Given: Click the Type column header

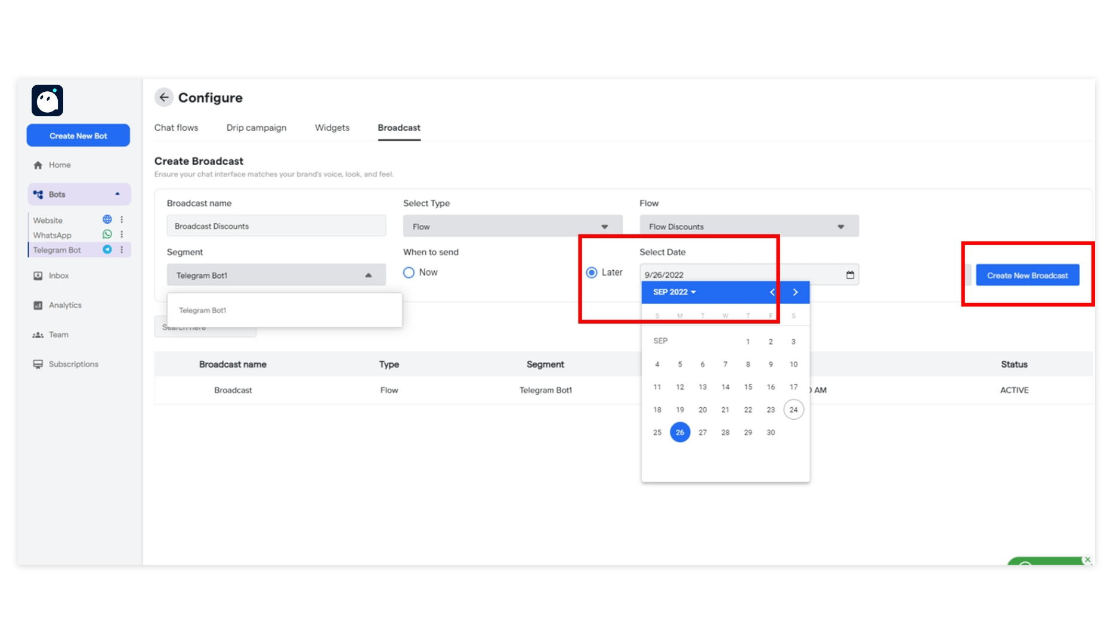Looking at the screenshot, I should click(x=389, y=364).
